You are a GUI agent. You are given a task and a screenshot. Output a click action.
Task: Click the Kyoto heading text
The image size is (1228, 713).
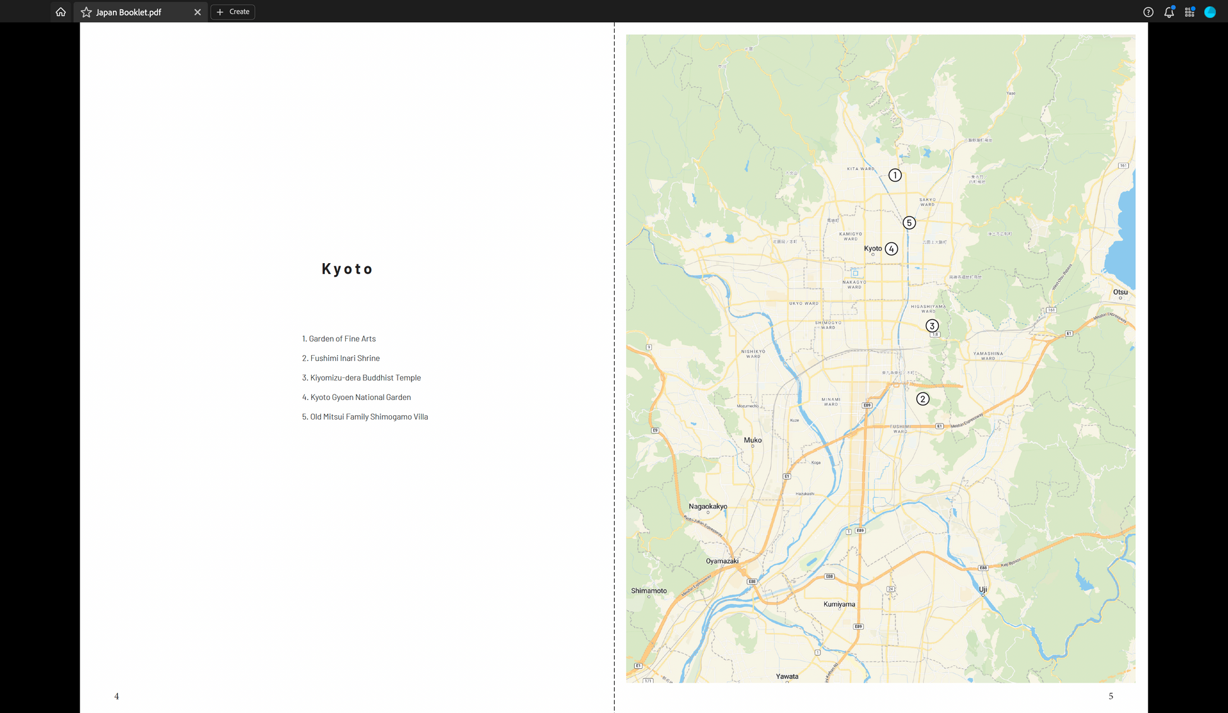(x=347, y=269)
